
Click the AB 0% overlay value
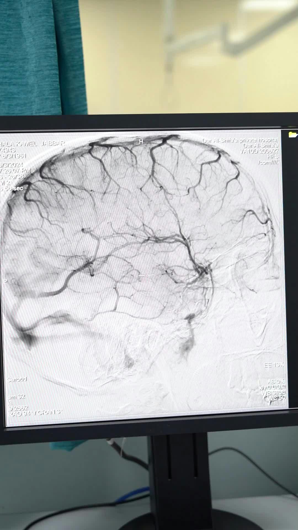(276, 382)
